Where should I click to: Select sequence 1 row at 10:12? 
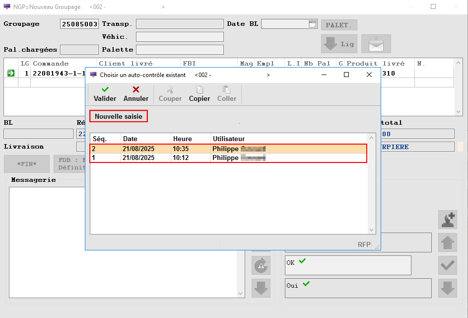tap(228, 158)
